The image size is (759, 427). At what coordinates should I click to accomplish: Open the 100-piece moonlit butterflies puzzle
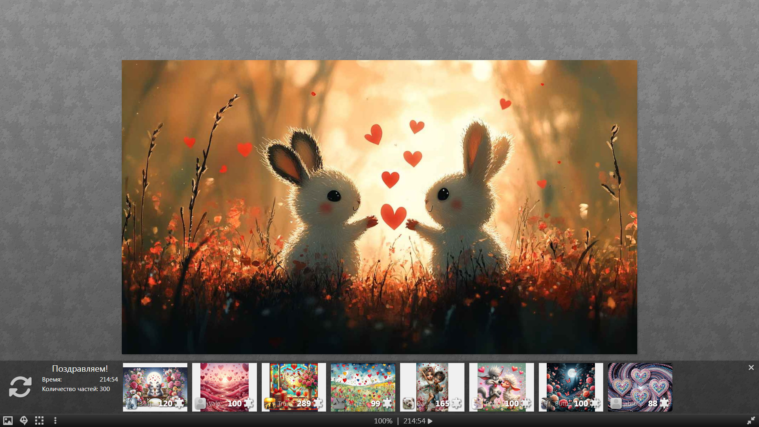571,384
